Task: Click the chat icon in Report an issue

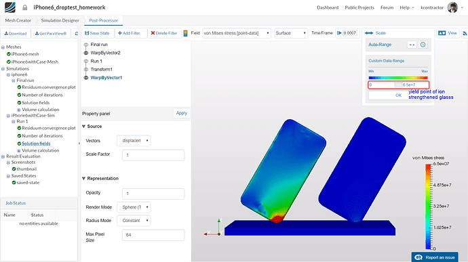Action: pyautogui.click(x=418, y=257)
